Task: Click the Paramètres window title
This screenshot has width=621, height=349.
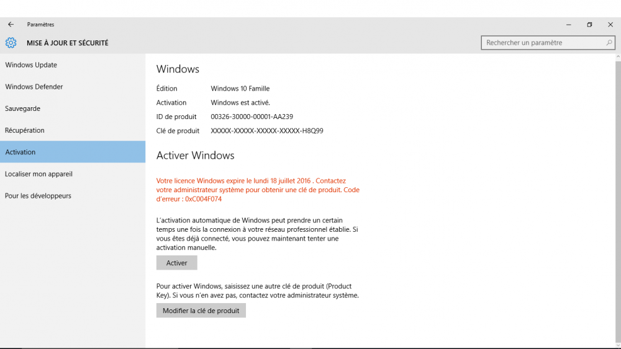Action: coord(40,25)
